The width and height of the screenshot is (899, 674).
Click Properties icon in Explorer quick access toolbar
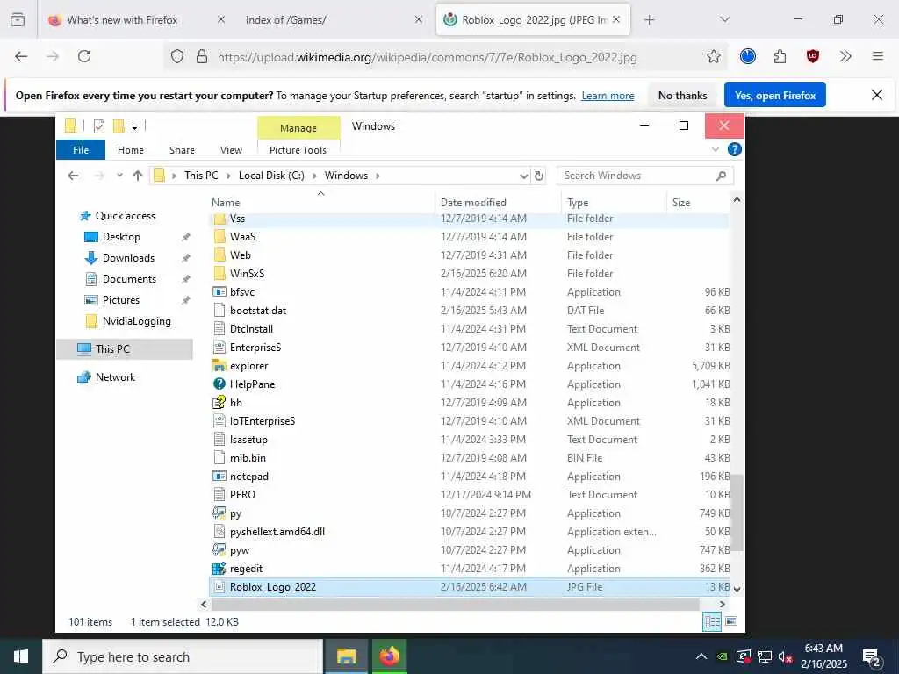pyautogui.click(x=99, y=126)
